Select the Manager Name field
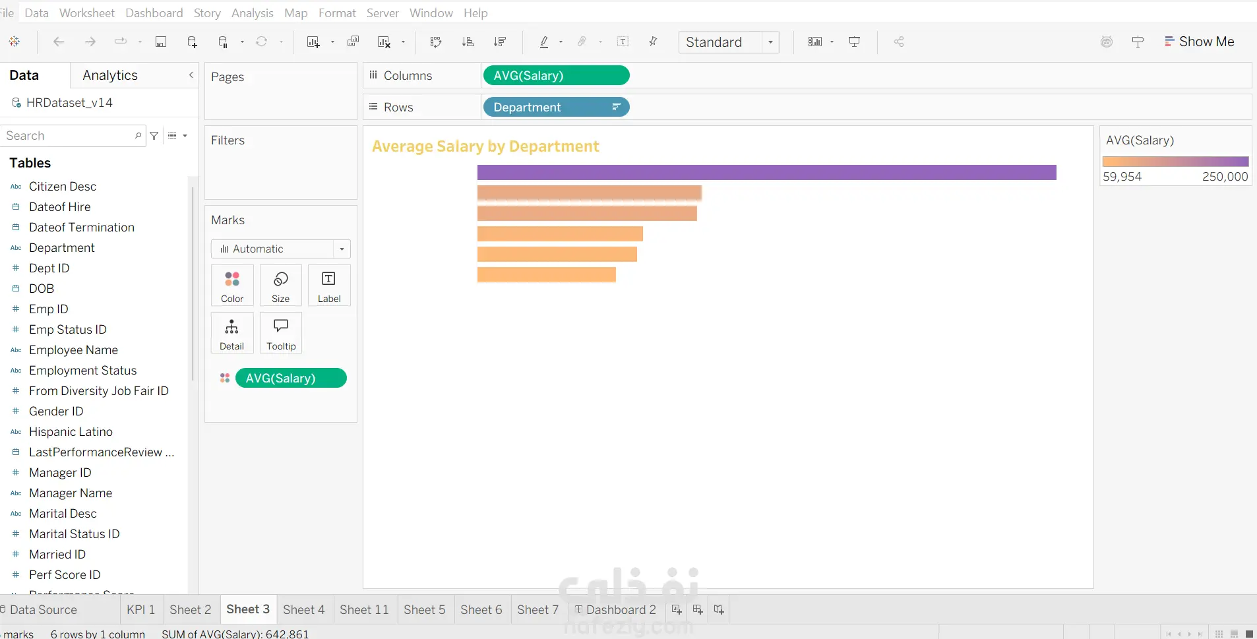 click(71, 493)
